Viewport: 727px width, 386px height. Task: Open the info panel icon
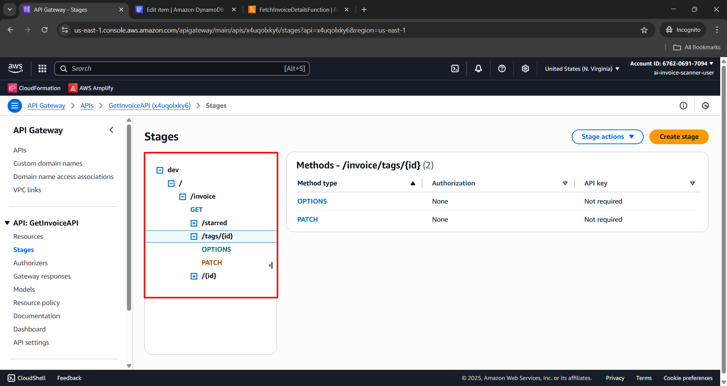pos(683,106)
